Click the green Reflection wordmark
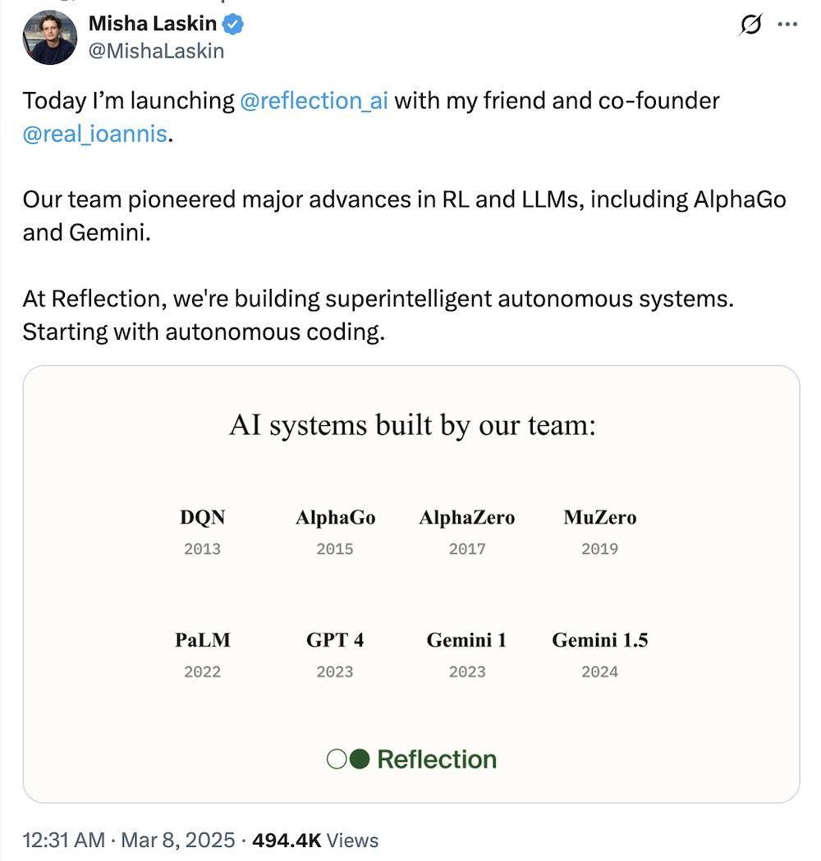The width and height of the screenshot is (821, 861). (437, 759)
